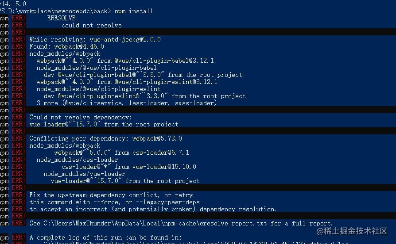The image size is (396, 244).
Task: Click the 'could not resolve' message
Action: [x=91, y=25]
